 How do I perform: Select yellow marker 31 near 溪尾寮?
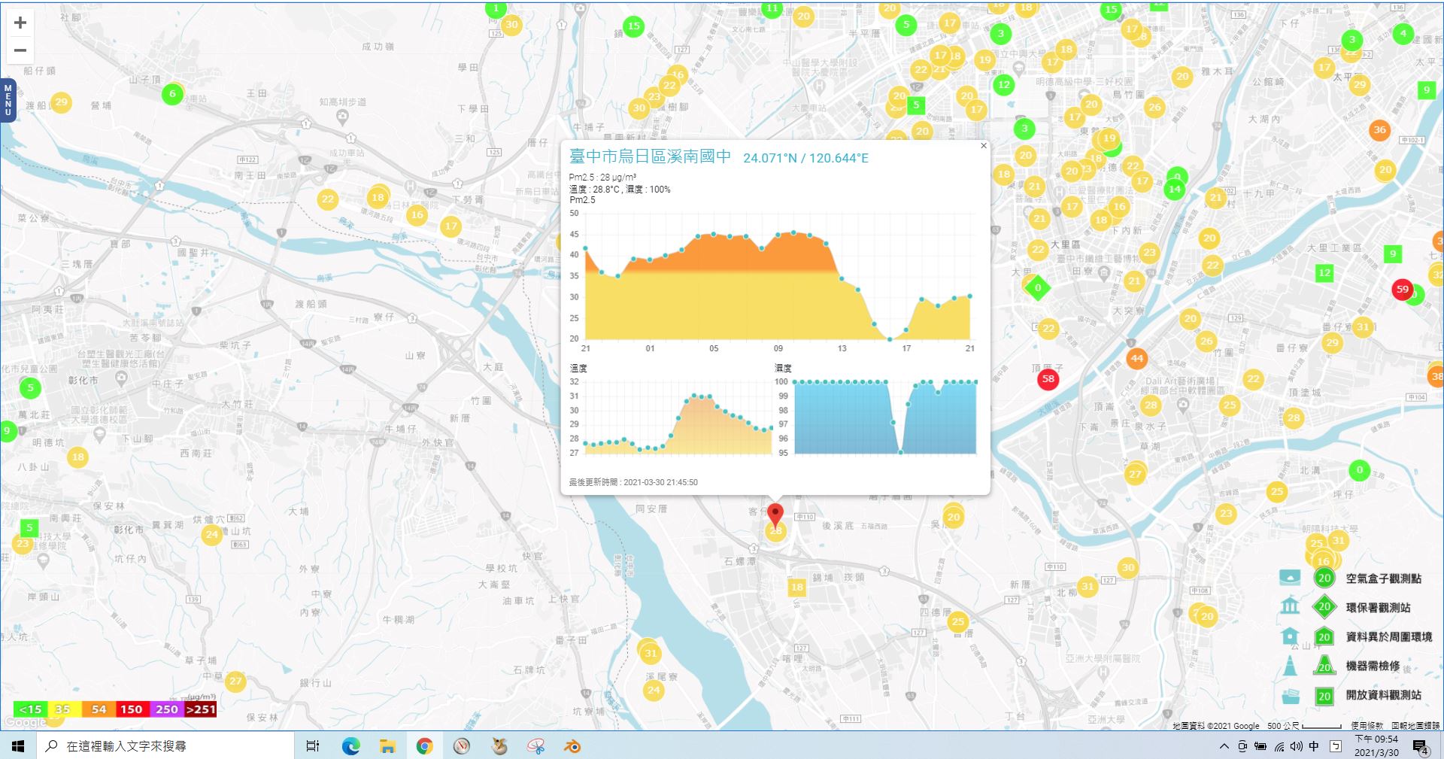click(x=651, y=653)
